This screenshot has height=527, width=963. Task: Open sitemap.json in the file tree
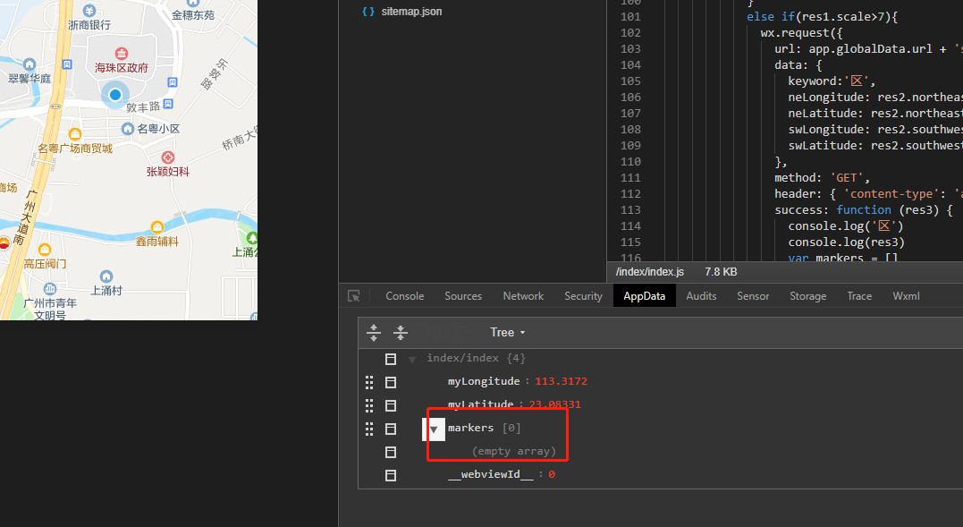click(x=410, y=12)
